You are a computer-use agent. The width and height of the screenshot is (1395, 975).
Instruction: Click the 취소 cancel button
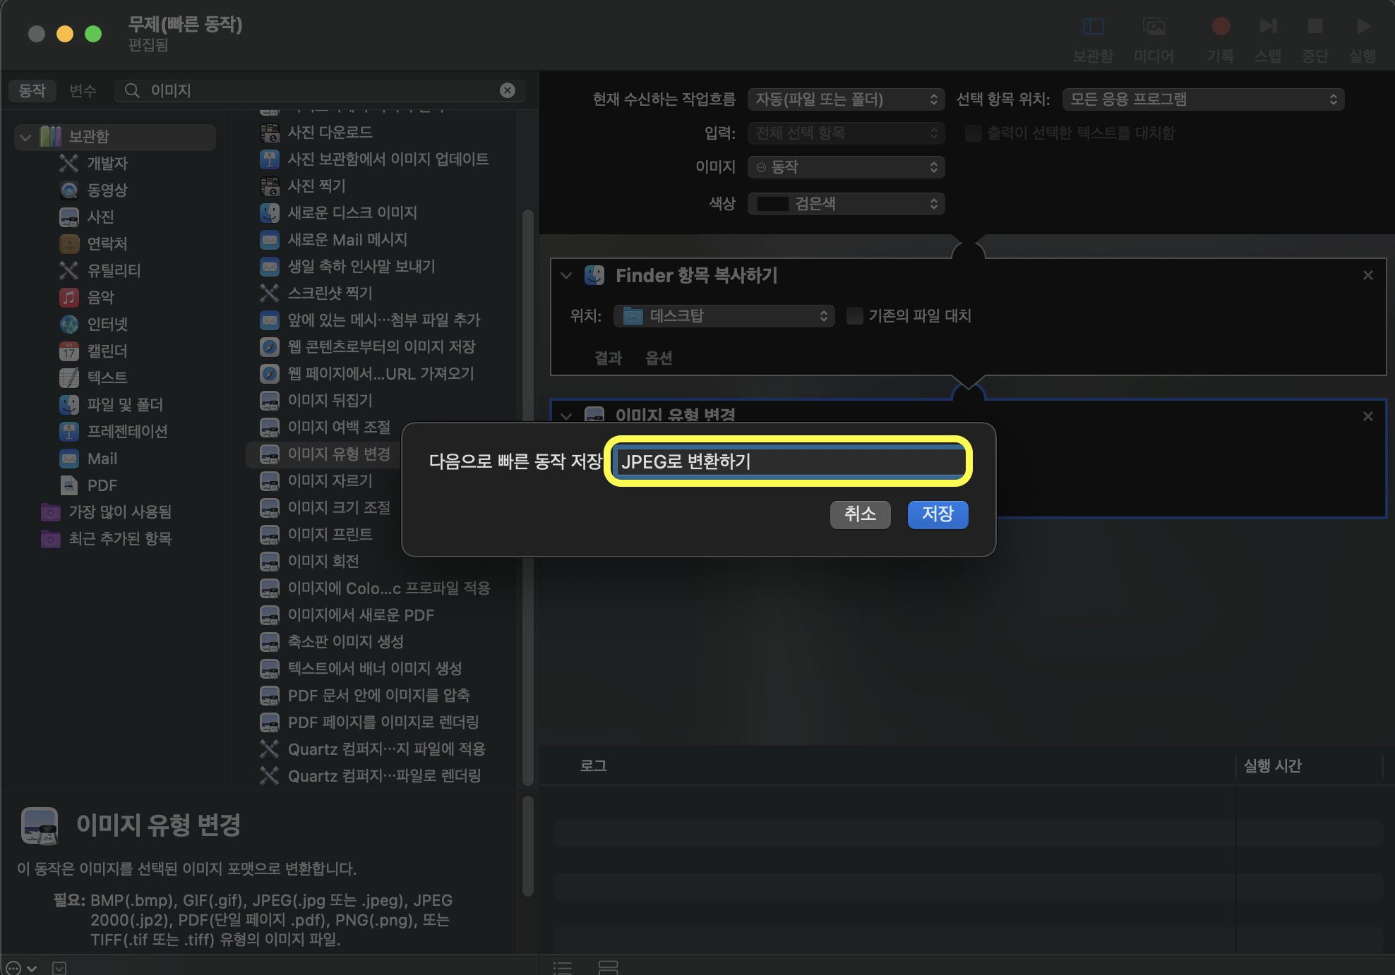[x=859, y=514]
